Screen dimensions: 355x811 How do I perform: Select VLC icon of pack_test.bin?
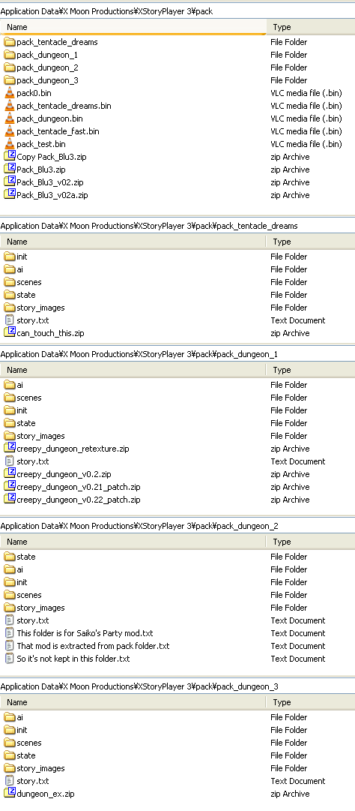tap(9, 144)
